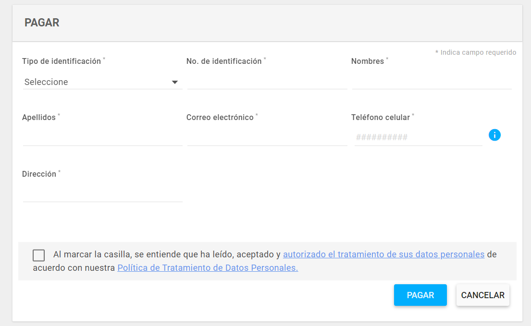Click the PAGAR form header

42,23
